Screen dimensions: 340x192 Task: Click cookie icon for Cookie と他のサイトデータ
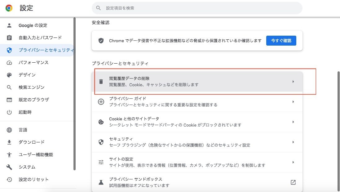(101, 122)
